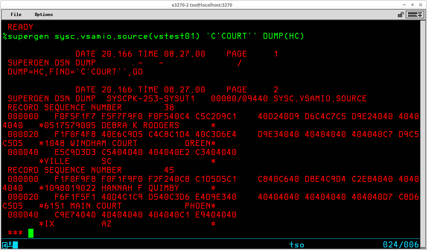Click 'PAGE 1' header text
The height and width of the screenshot is (250, 427).
[x=252, y=54]
